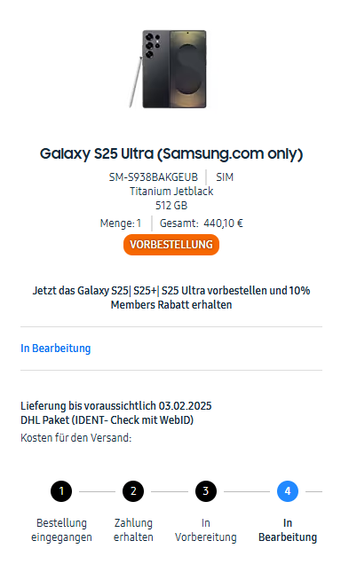Click the Bestellung eingegangen step label
The height and width of the screenshot is (572, 341).
61,530
